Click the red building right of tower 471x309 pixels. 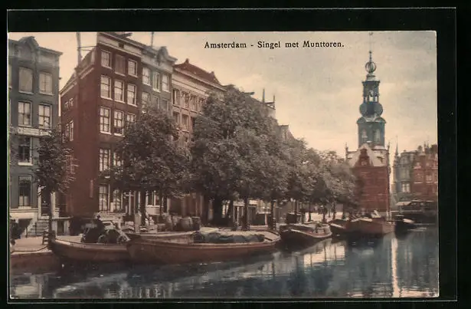click(x=417, y=178)
